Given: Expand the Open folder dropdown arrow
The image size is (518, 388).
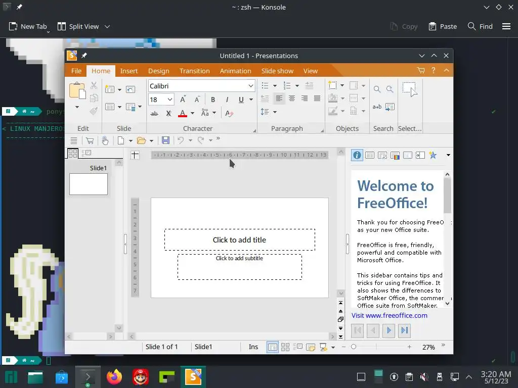Looking at the screenshot, I should click(x=151, y=140).
